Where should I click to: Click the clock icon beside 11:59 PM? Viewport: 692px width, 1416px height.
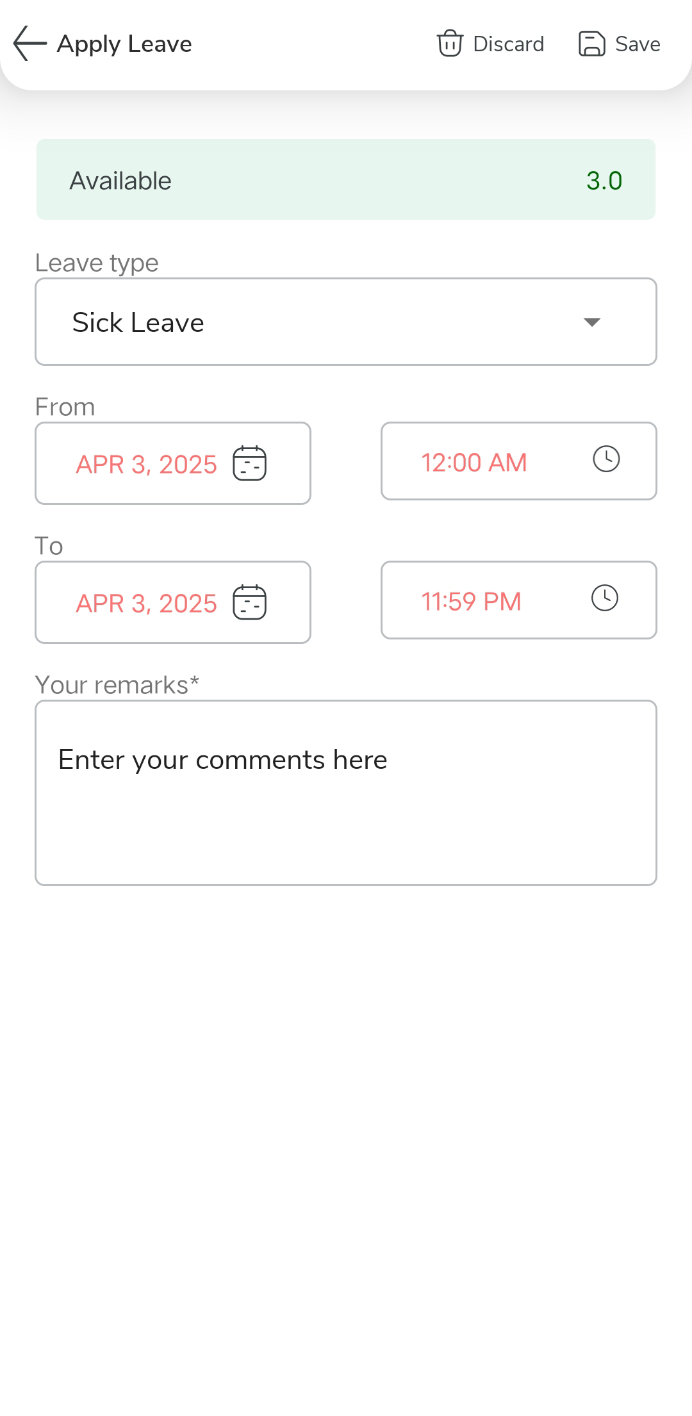pos(604,598)
